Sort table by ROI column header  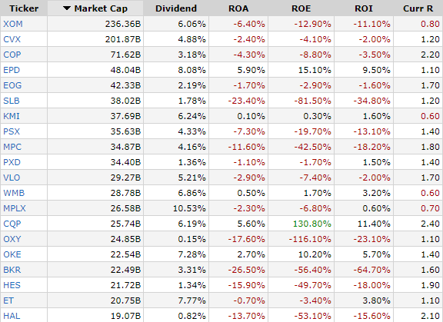coord(364,8)
